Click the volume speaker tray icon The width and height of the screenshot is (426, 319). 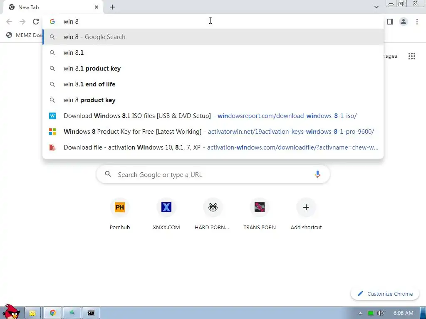(x=380, y=313)
